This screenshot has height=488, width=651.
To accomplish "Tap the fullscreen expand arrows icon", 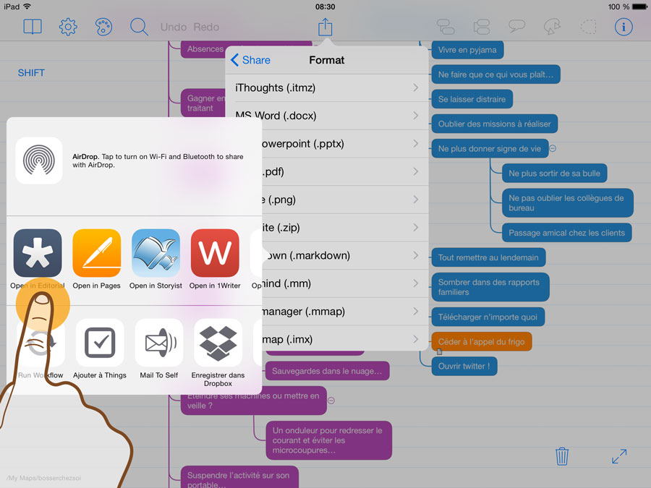I will pyautogui.click(x=619, y=456).
